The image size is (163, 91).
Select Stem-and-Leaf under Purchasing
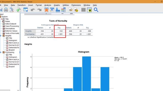point(14,59)
